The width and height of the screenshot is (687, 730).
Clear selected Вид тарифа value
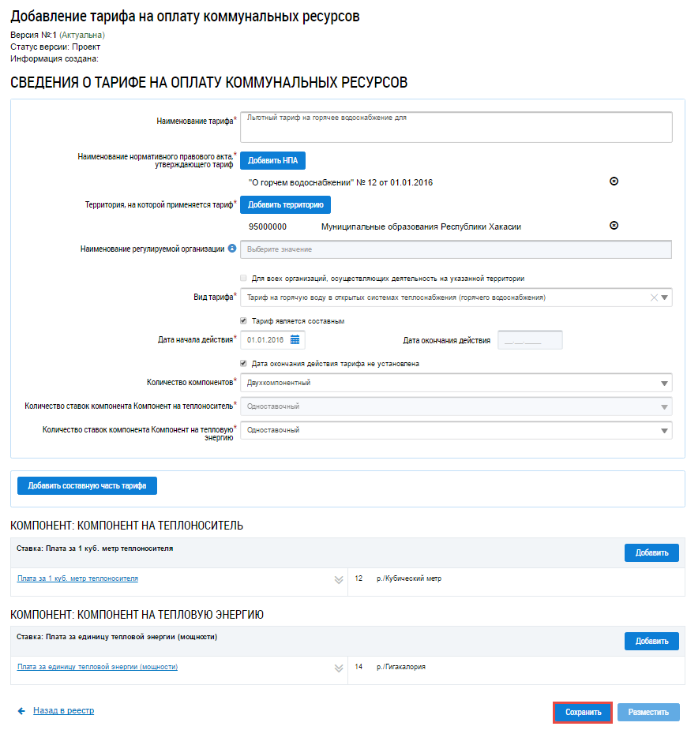coord(653,298)
